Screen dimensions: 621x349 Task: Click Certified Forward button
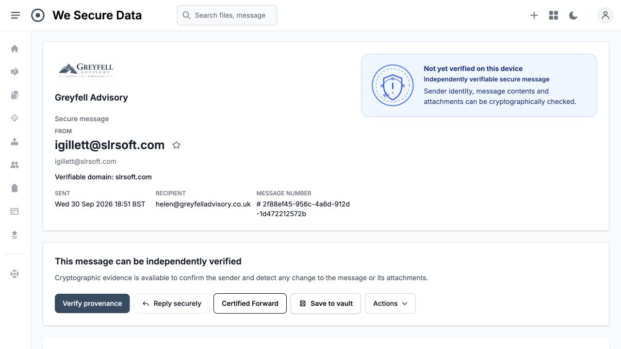[250, 303]
